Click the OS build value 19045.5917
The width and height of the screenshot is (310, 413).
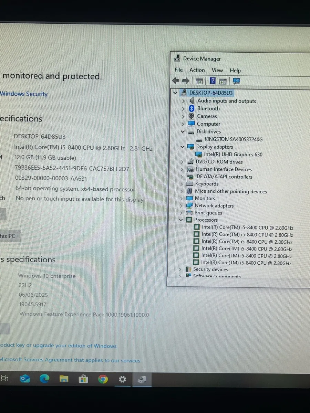(33, 304)
